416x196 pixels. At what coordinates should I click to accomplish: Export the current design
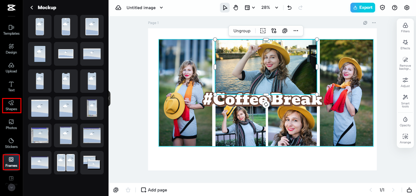[362, 7]
